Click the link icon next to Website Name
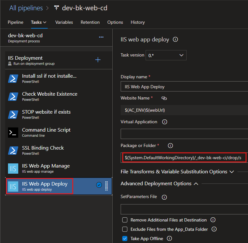248x243 pixels. point(164,98)
